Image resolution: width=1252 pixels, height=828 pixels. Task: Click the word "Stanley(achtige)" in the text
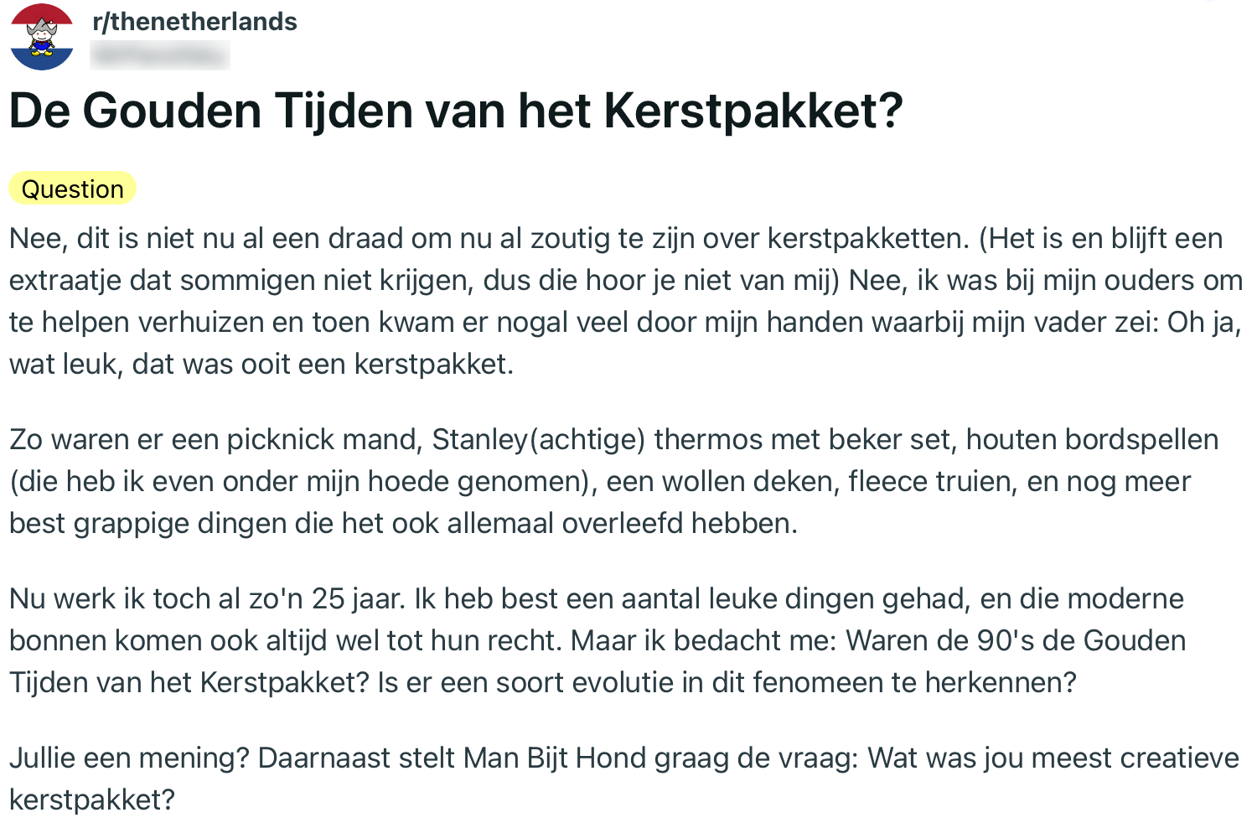[539, 439]
